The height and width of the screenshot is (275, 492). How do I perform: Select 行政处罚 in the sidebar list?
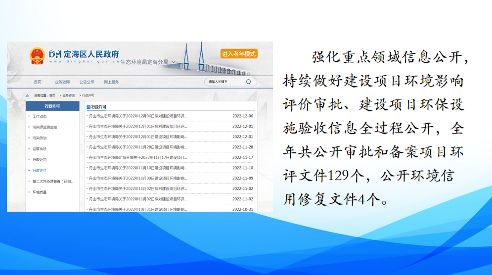(x=40, y=160)
